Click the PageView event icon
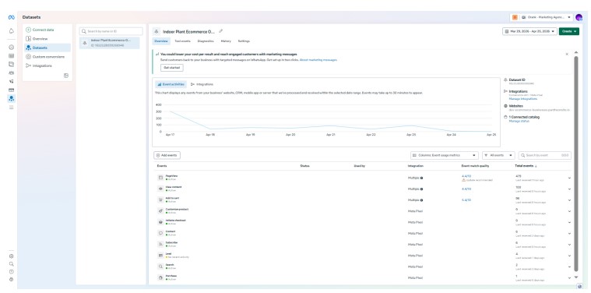The height and width of the screenshot is (293, 591). 160,177
